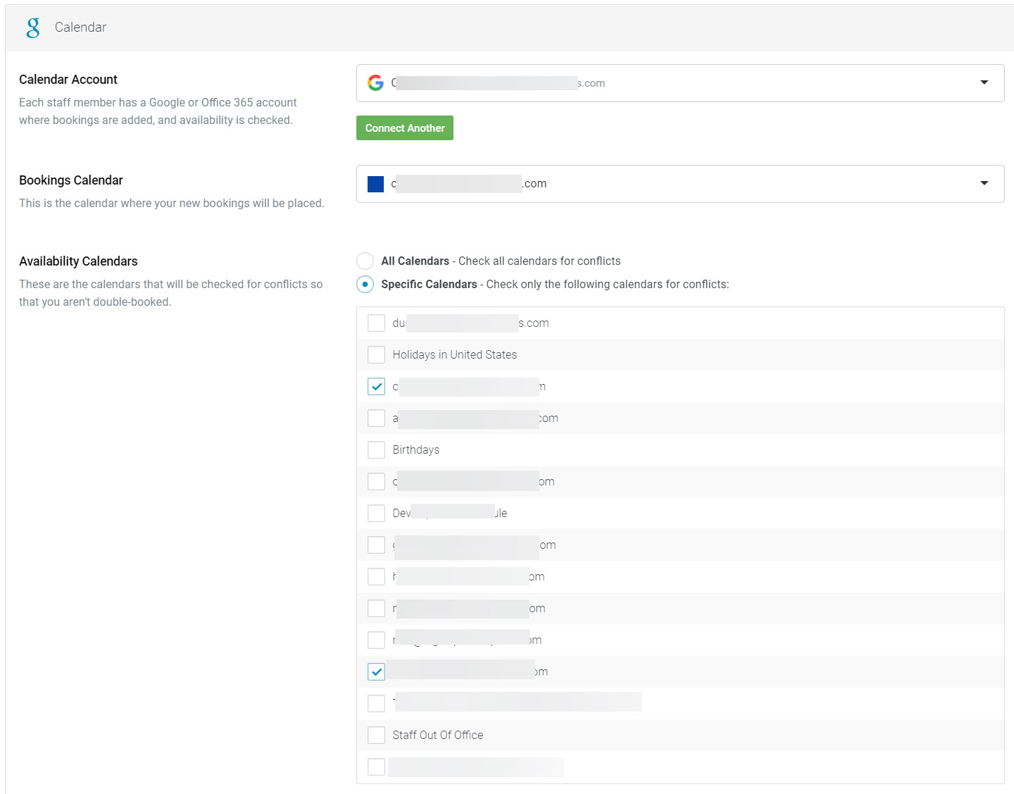The image size is (1014, 794).
Task: Click the Calendar header title
Action: [x=80, y=27]
